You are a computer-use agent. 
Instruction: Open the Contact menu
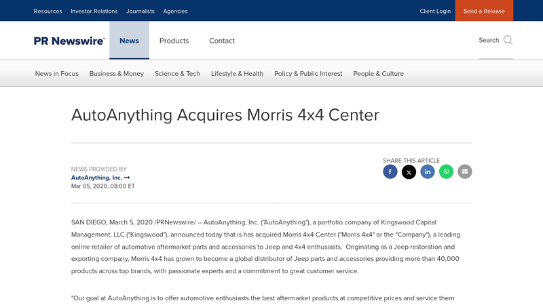(222, 41)
